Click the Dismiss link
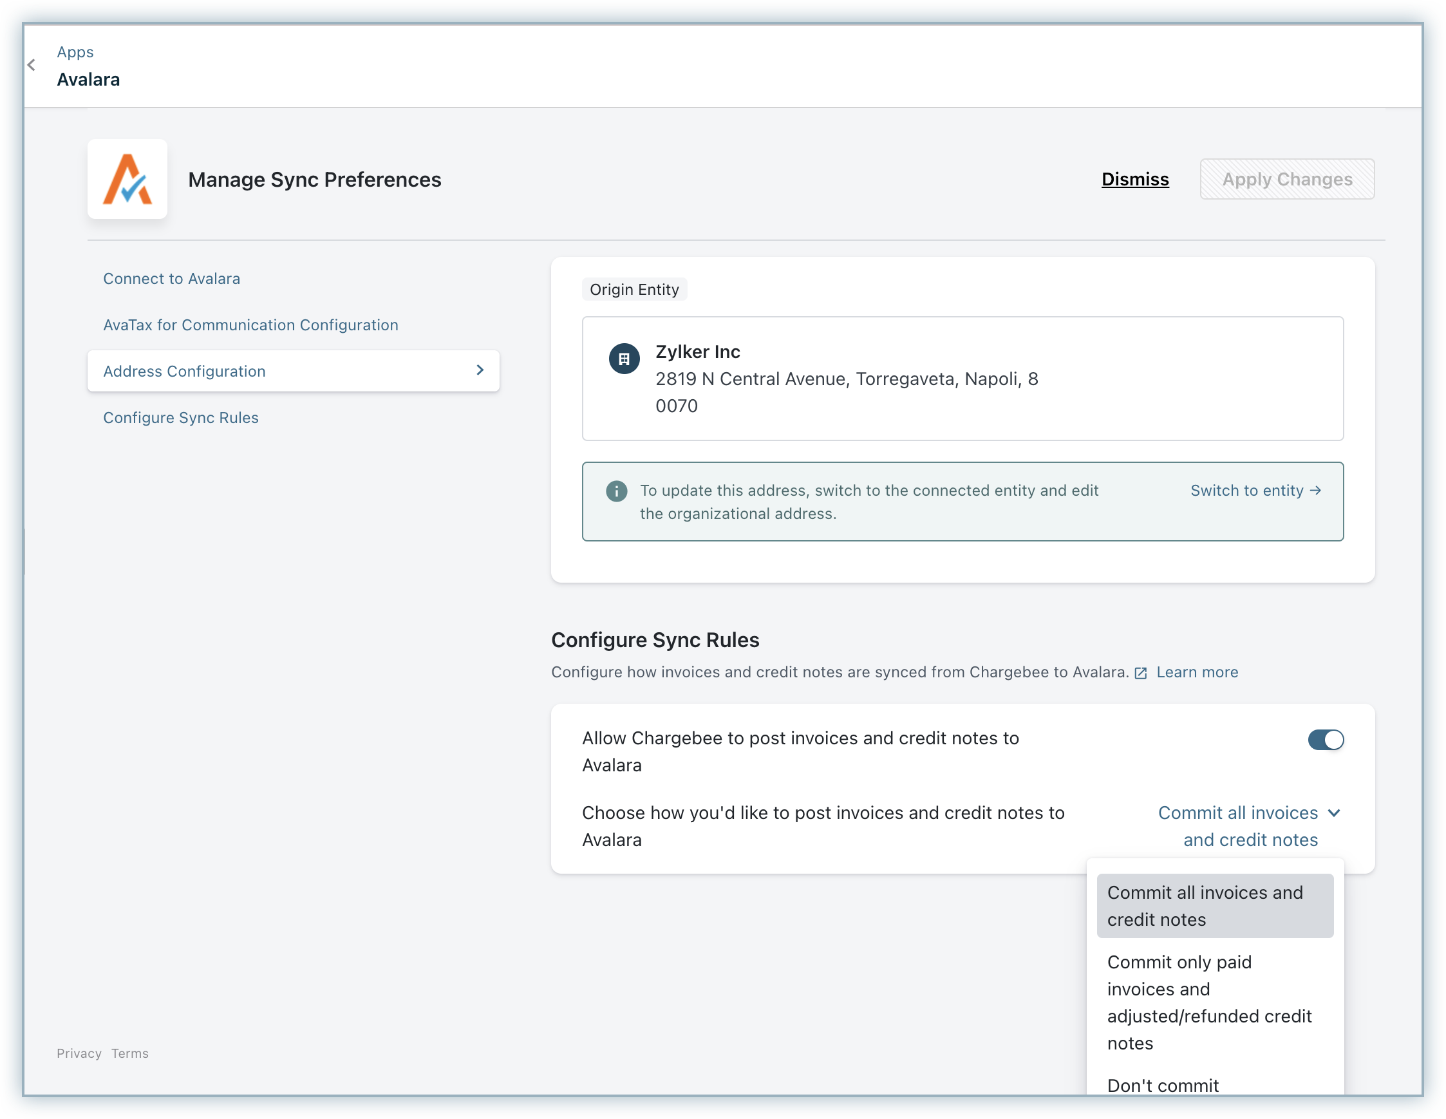 pyautogui.click(x=1135, y=180)
